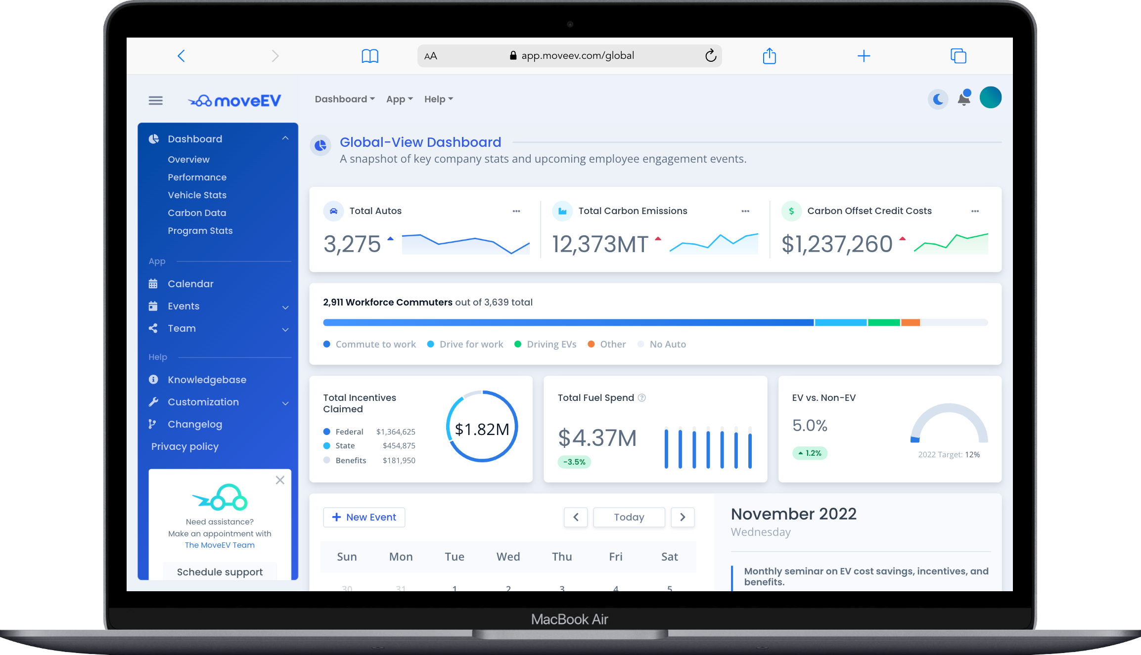Toggle the Driving EVs legend item

point(545,344)
